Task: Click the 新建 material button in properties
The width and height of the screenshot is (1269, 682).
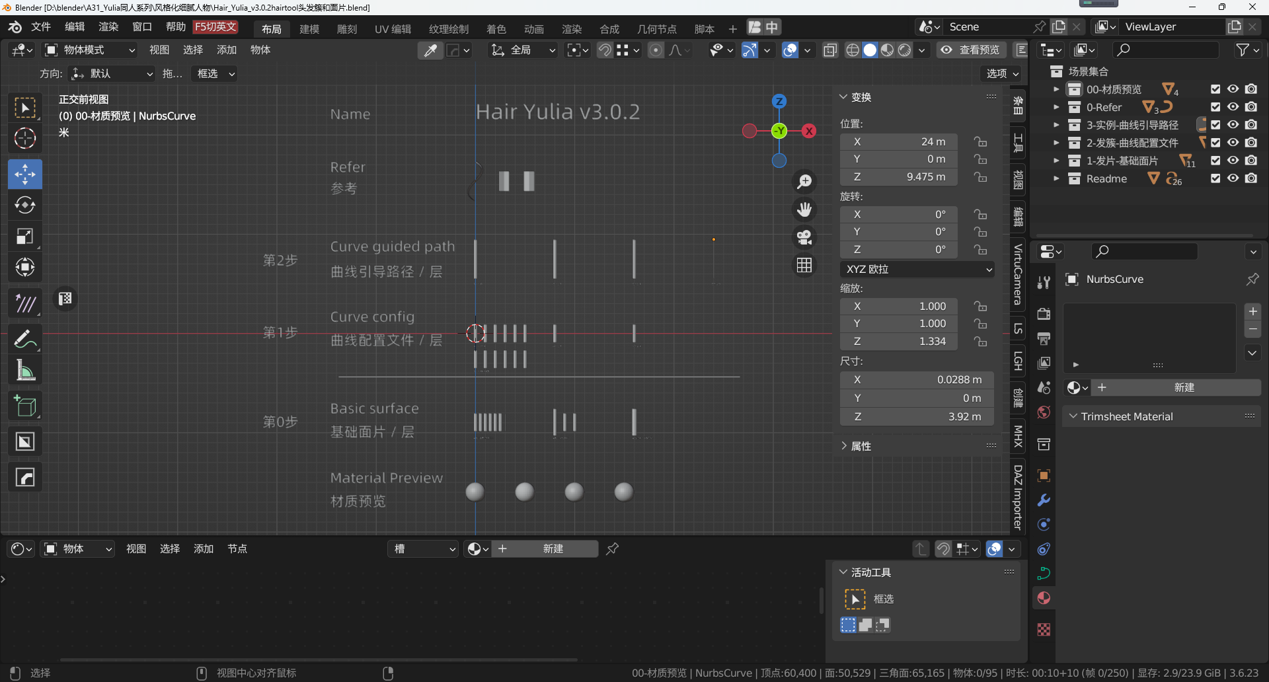Action: point(1183,388)
